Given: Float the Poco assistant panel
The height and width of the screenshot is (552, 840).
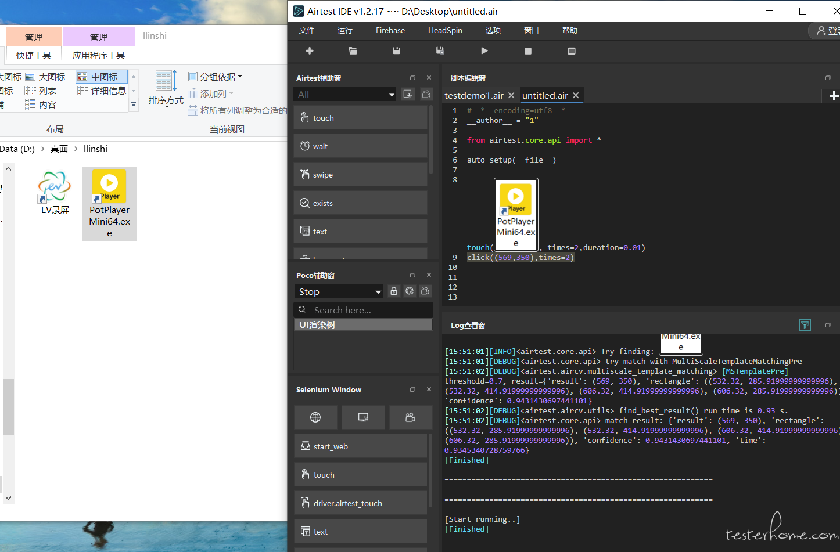Looking at the screenshot, I should pyautogui.click(x=412, y=275).
